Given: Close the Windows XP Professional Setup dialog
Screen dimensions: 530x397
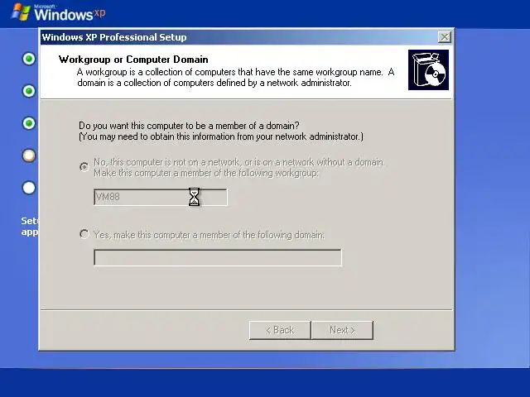Looking at the screenshot, I should point(445,36).
